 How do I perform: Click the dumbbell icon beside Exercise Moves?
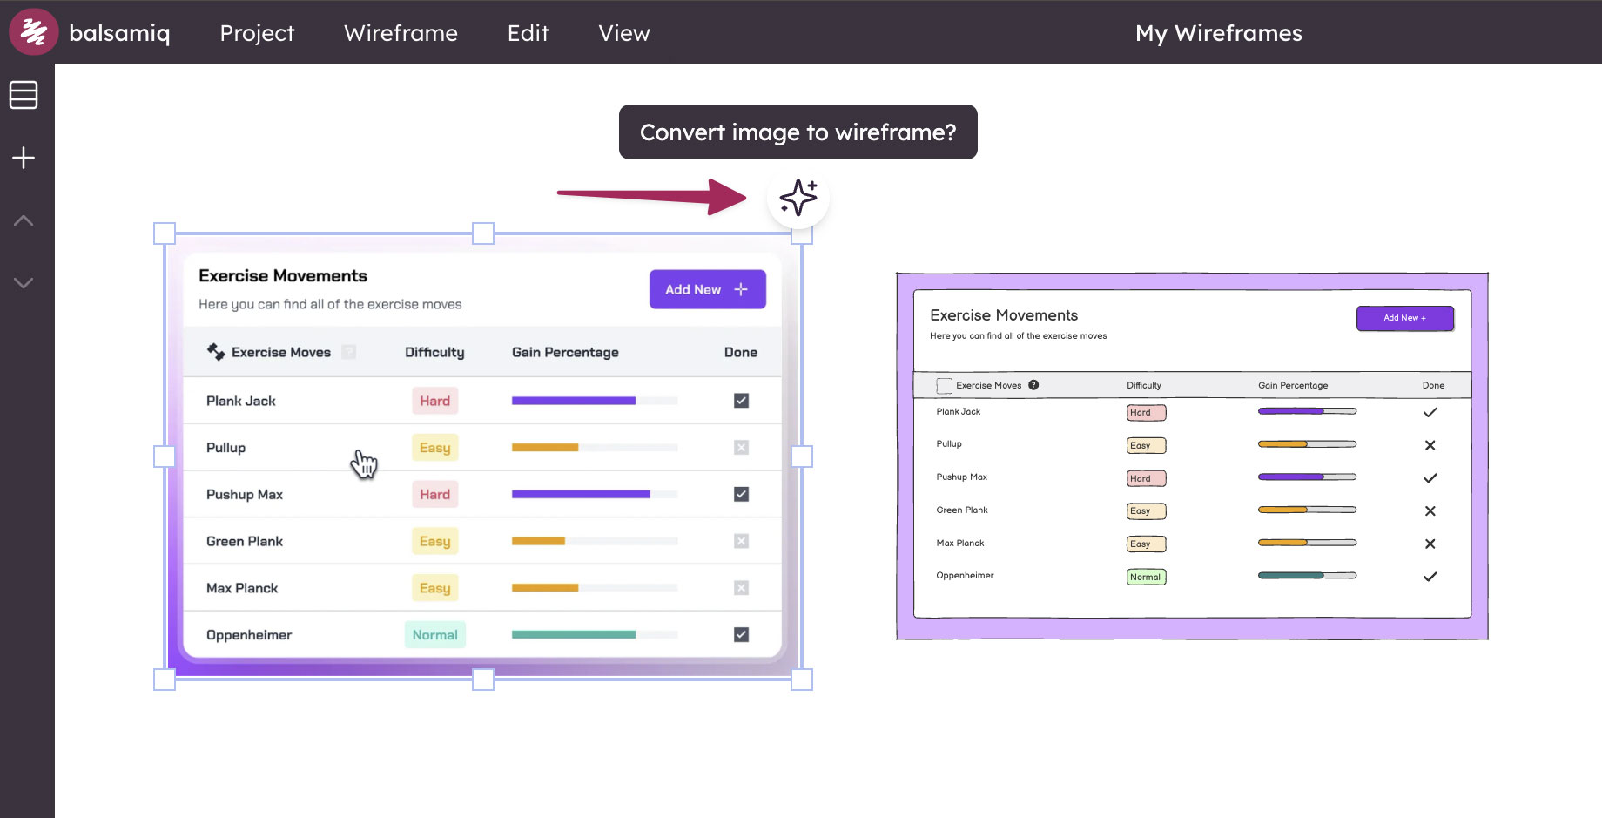click(215, 351)
